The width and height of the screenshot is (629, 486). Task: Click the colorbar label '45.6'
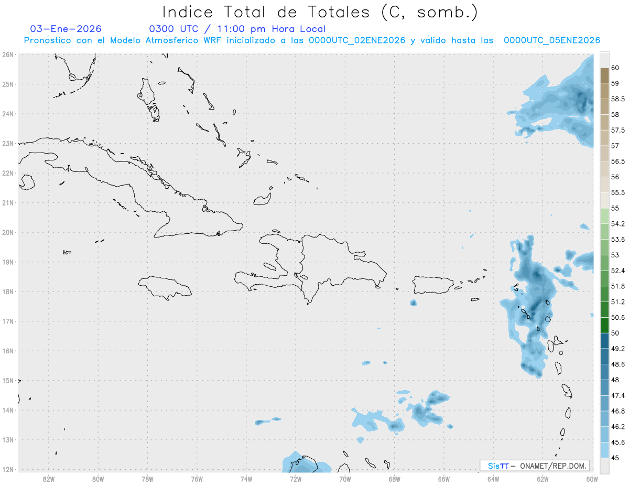point(617,442)
